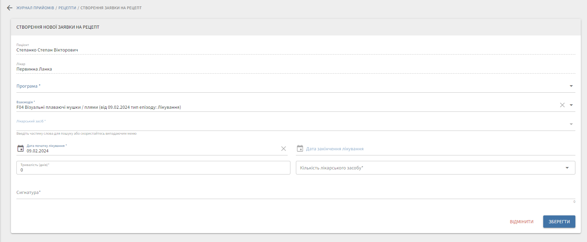Go to Журнал прийомів breadcrumb
The image size is (587, 242).
(35, 8)
